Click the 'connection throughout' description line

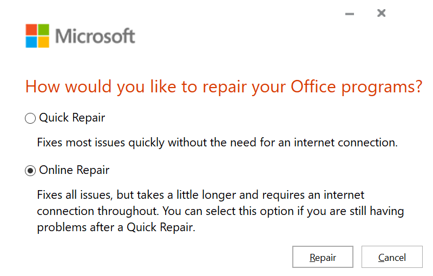click(220, 212)
